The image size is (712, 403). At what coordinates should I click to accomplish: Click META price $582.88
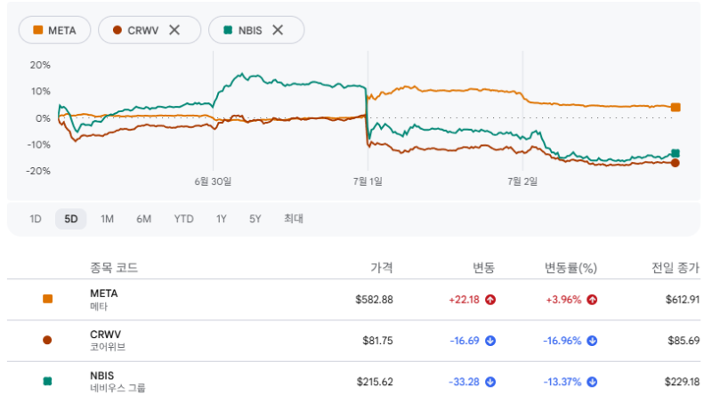click(x=374, y=300)
